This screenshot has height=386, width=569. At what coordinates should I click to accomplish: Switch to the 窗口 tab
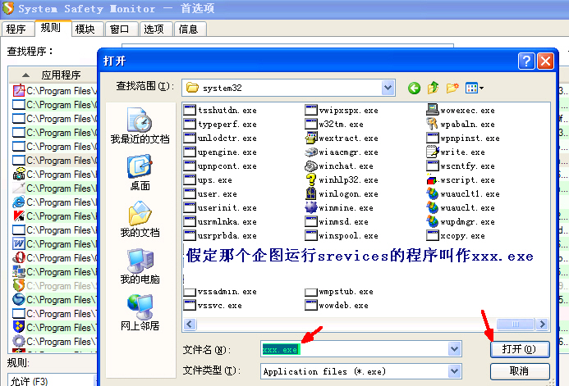[120, 29]
